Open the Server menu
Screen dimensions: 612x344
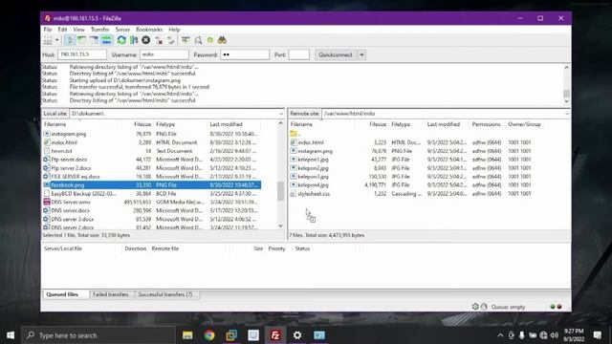coord(122,30)
